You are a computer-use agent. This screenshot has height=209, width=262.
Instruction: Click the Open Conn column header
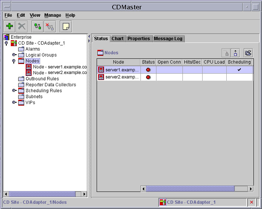pyautogui.click(x=169, y=62)
